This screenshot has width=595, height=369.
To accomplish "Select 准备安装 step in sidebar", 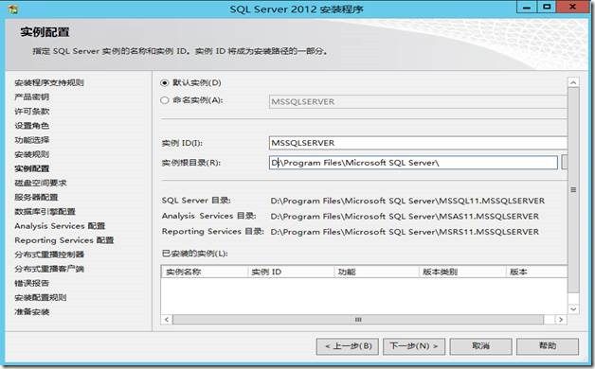I will click(x=32, y=312).
